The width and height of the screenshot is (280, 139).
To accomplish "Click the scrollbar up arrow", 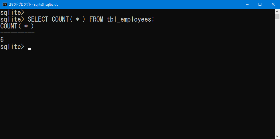I will point(277,11).
